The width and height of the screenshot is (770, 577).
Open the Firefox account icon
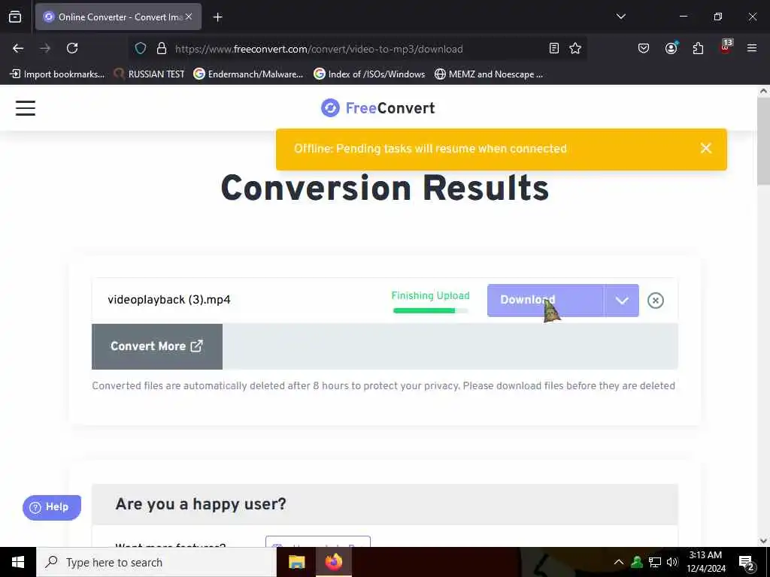coord(671,48)
